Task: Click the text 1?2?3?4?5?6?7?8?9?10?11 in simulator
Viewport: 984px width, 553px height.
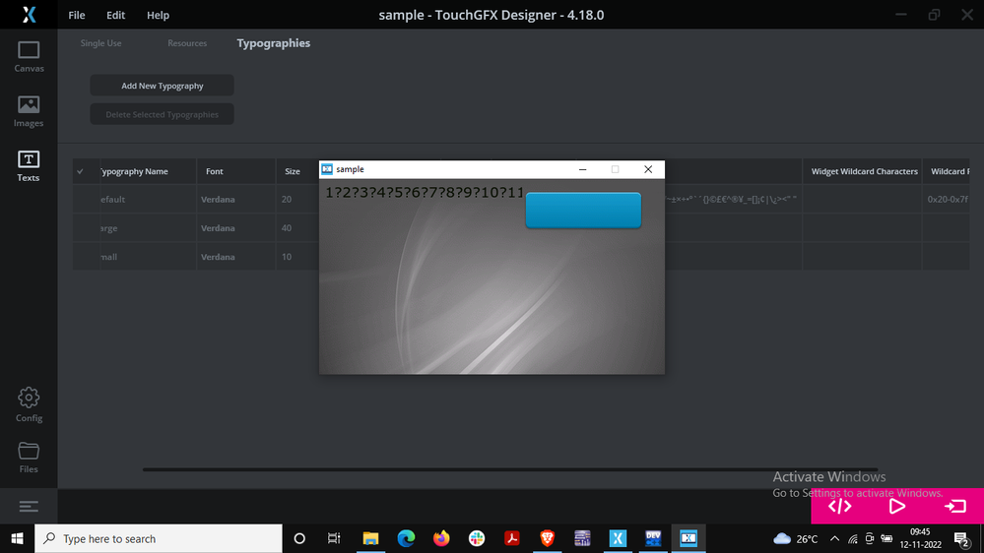Action: (425, 193)
